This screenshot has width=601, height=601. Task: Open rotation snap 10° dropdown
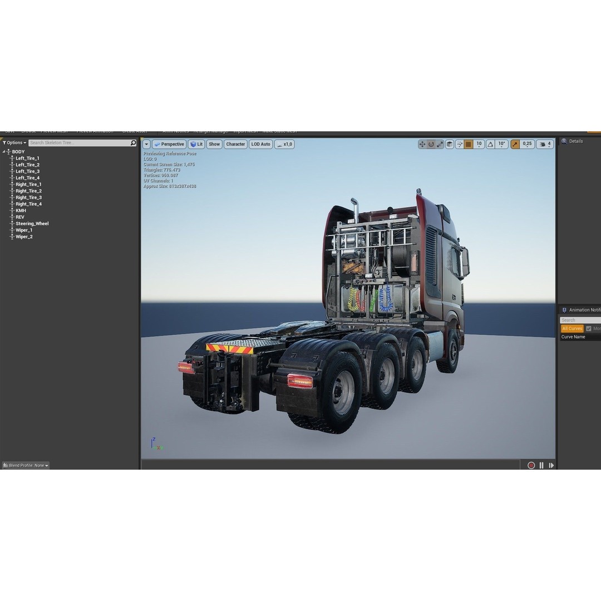(501, 144)
